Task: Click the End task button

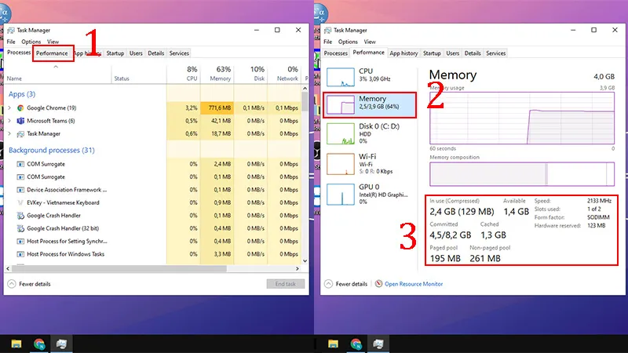Action: point(286,284)
